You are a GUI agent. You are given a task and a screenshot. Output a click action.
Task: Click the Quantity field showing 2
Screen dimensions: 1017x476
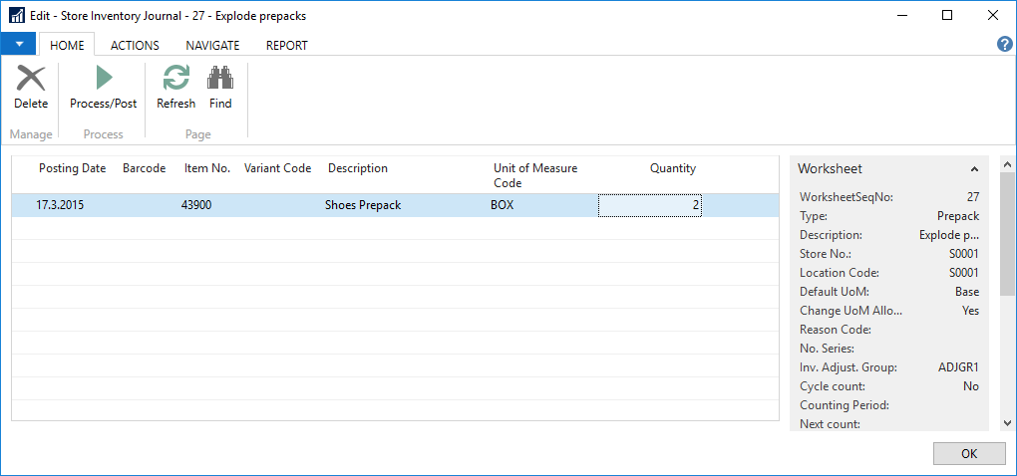click(x=649, y=206)
